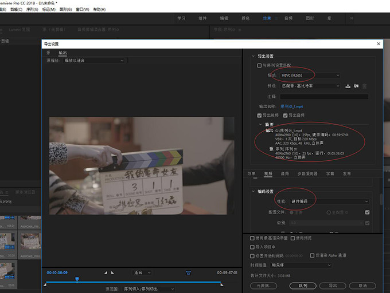390x293 pixels.
Task: Click 导出 button
Action: pyautogui.click(x=333, y=286)
